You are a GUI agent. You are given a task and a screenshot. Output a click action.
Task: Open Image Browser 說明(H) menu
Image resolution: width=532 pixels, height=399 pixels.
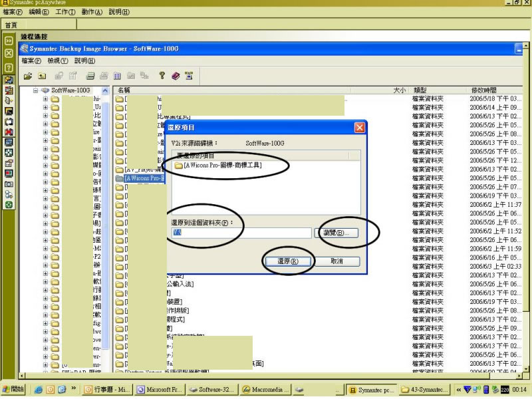pos(85,61)
